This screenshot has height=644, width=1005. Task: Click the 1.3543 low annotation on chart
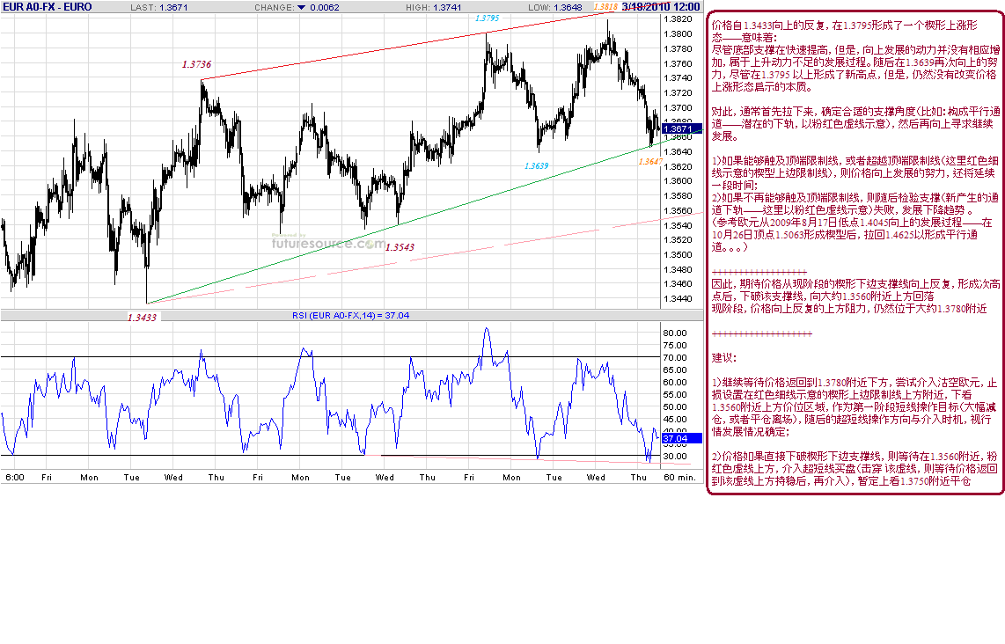coord(400,247)
